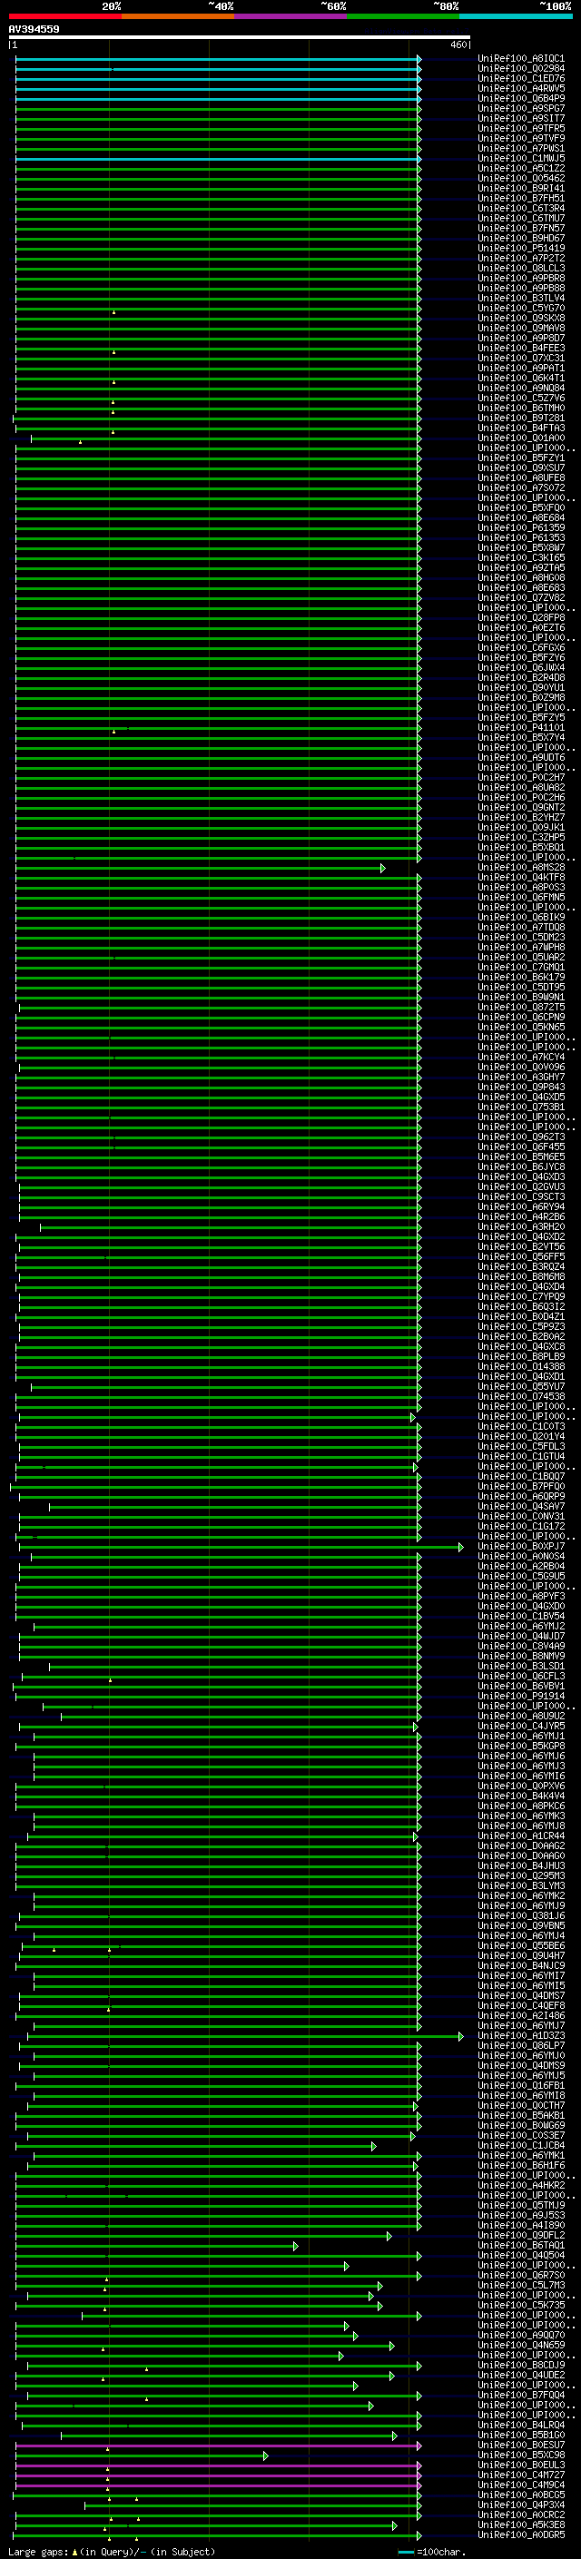Select hit UniRef100_B9RI41
The height and width of the screenshot is (2559, 581).
521,189
